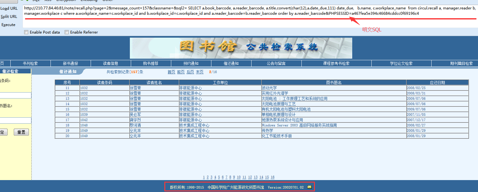478x192 pixels.
Task: Click Execute in HackBar
Action: click(x=8, y=25)
